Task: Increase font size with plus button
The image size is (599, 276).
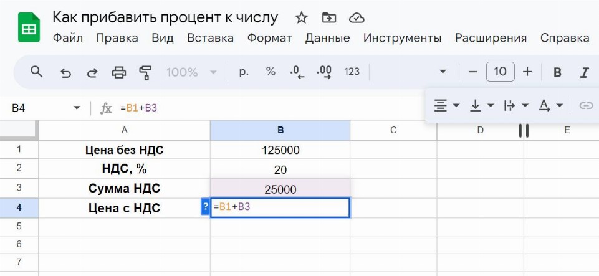Action: click(527, 72)
